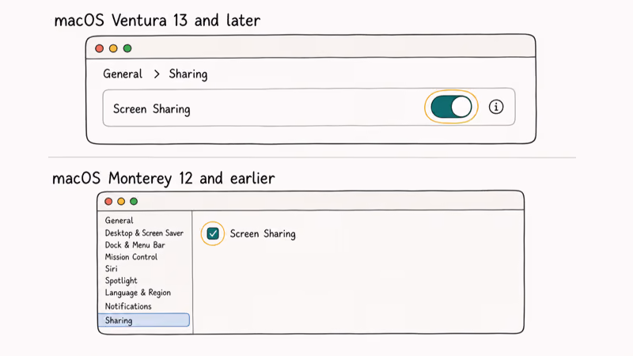The height and width of the screenshot is (356, 633).
Task: Select Notifications in the sidebar
Action: click(128, 306)
